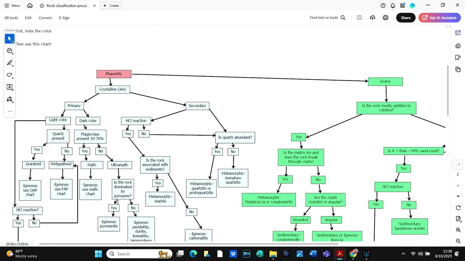Open more quick tools (three dots)

pos(10,111)
